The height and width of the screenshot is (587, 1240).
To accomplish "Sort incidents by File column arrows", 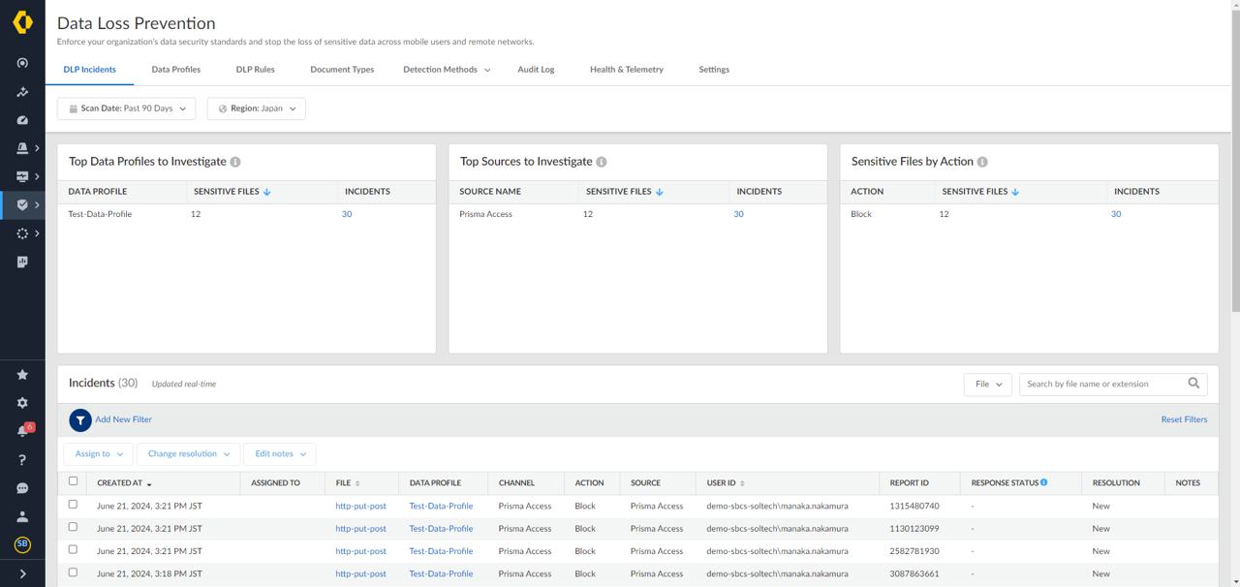I will click(x=357, y=483).
